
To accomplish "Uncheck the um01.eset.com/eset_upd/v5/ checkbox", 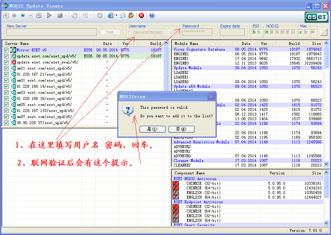I will [x=6, y=80].
